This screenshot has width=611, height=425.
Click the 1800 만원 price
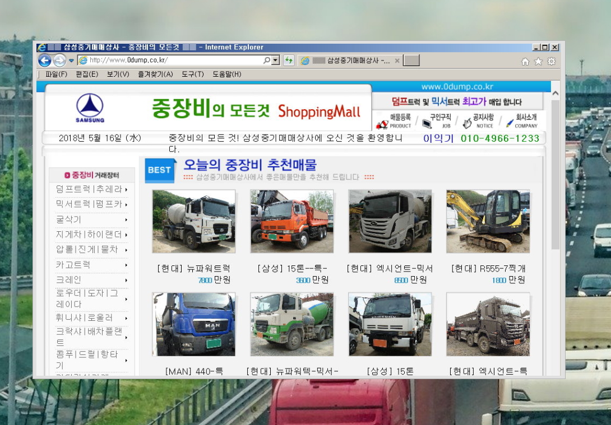(508, 280)
